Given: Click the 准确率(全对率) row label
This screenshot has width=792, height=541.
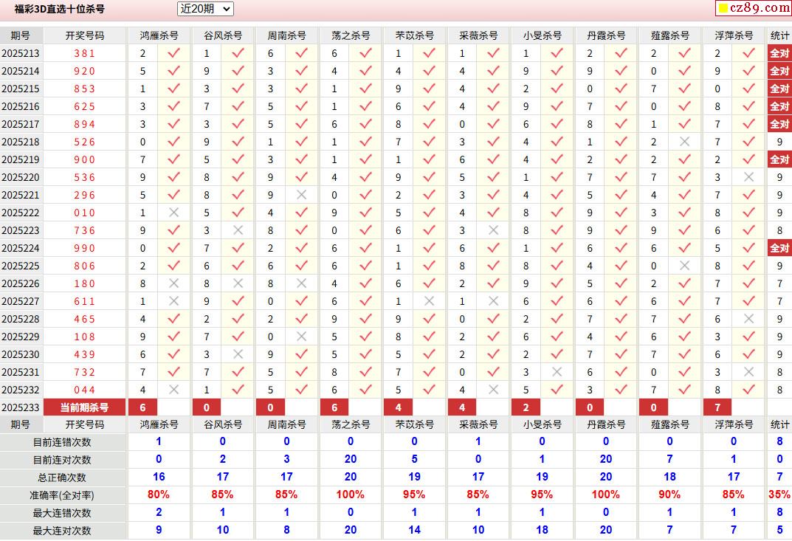Looking at the screenshot, I should (62, 495).
